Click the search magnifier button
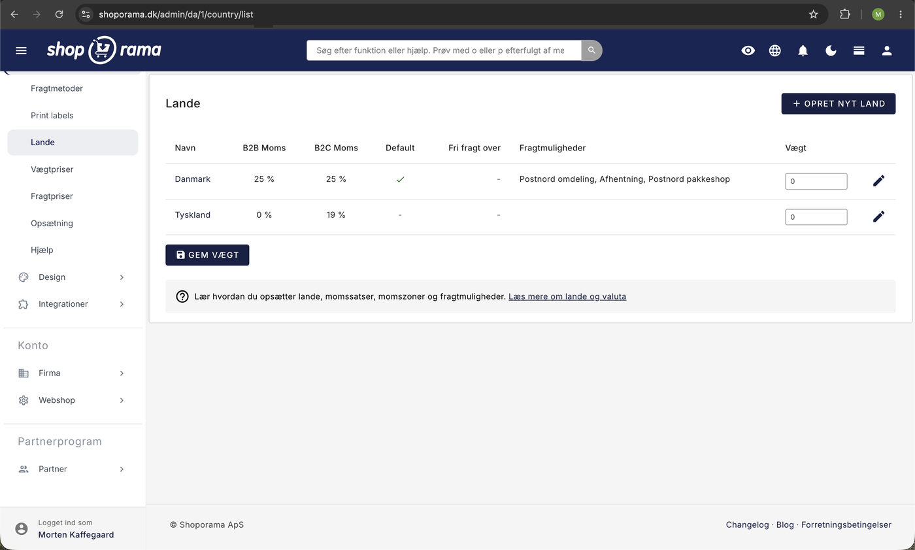Image resolution: width=915 pixels, height=550 pixels. point(591,50)
